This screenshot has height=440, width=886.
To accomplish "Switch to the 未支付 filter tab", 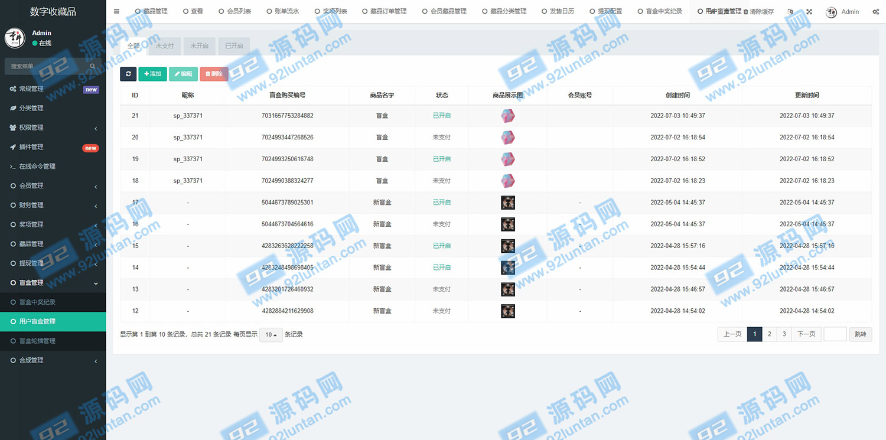I will click(x=165, y=46).
